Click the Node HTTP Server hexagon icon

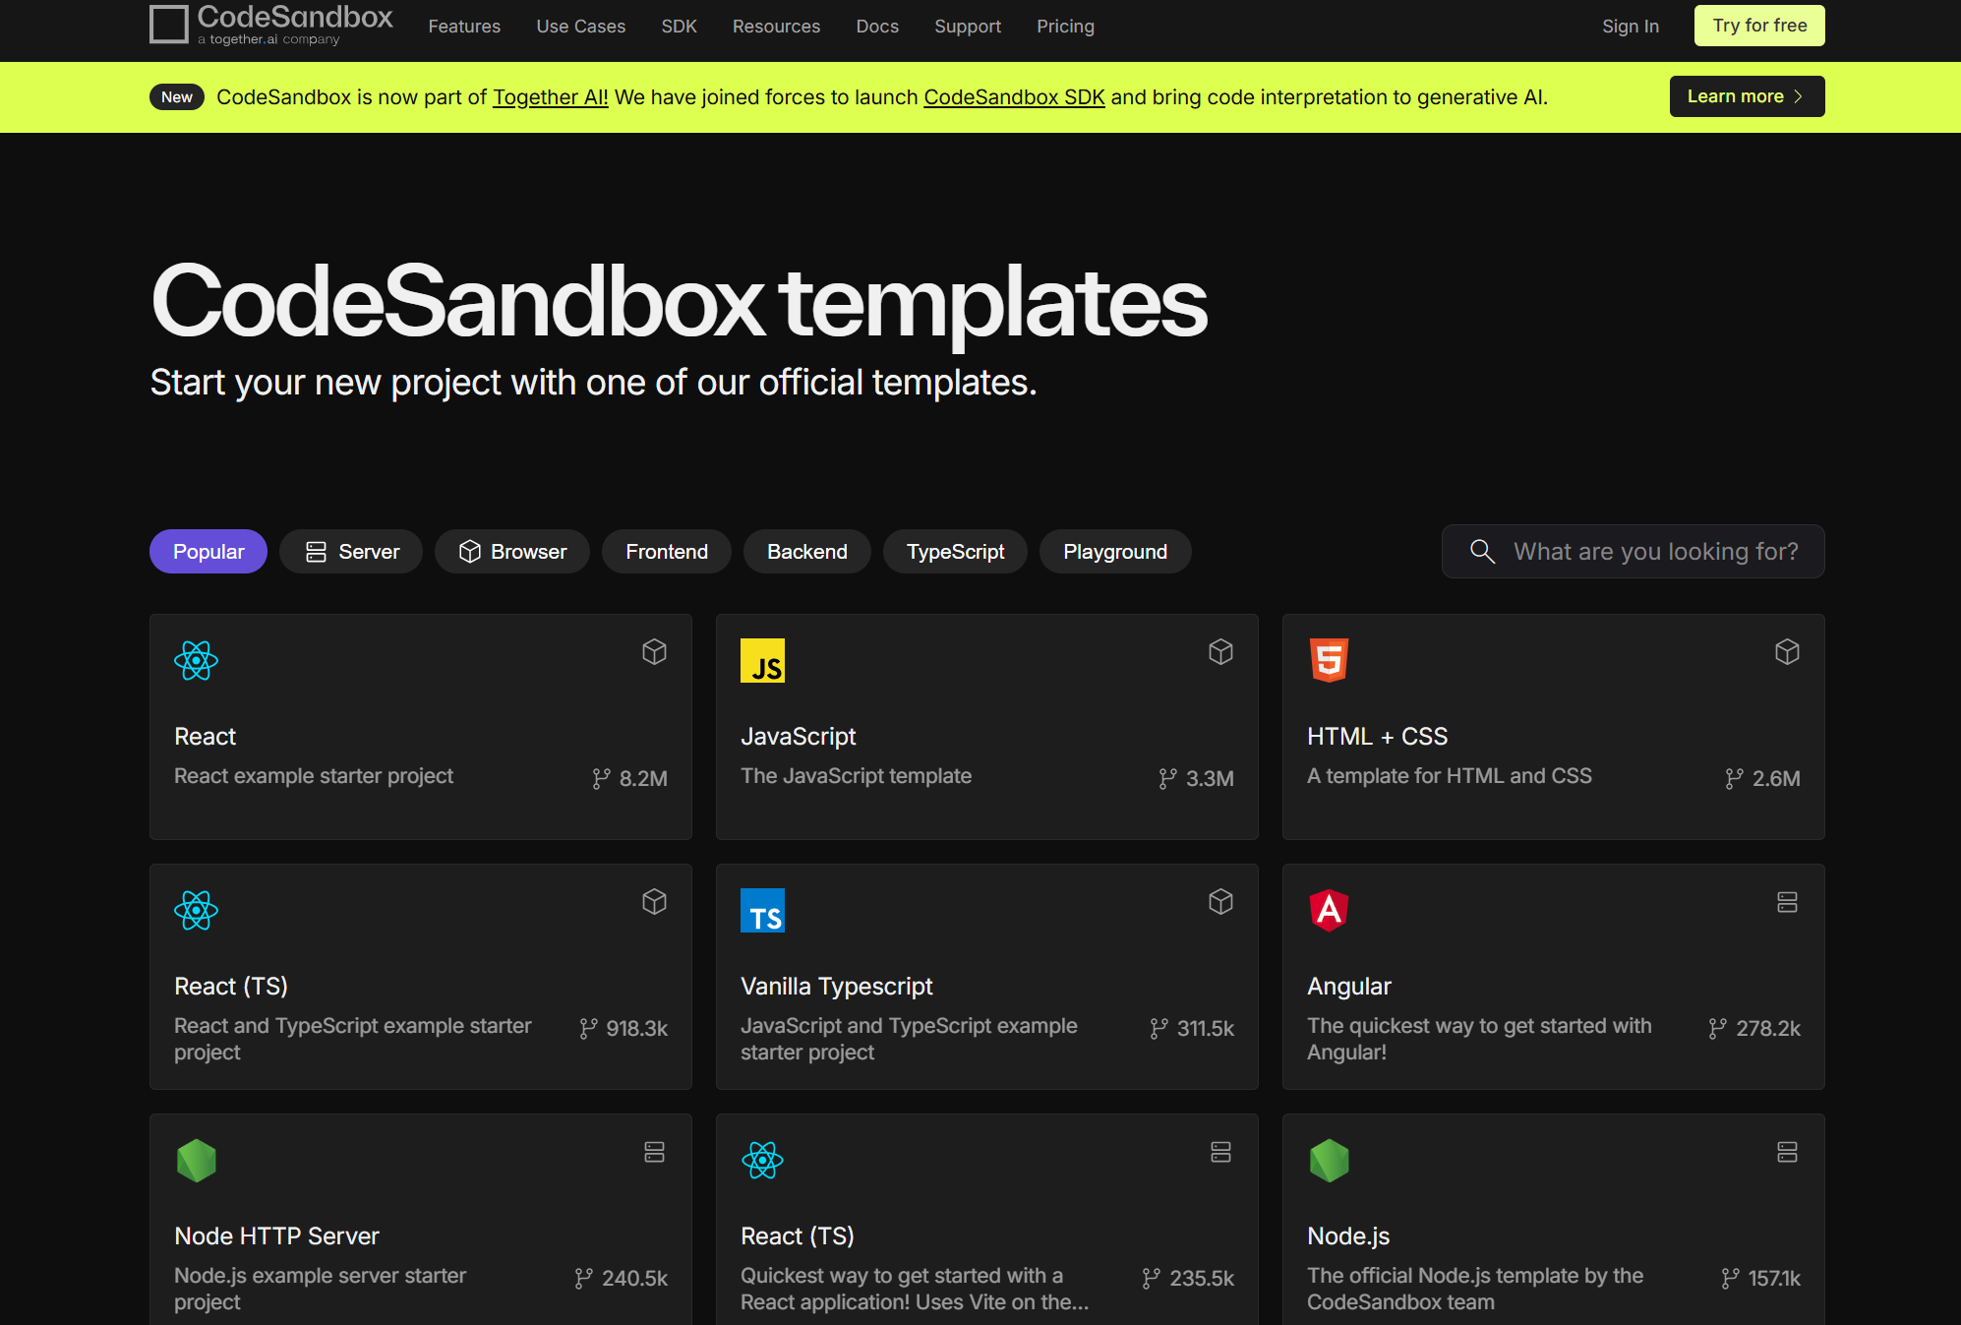(x=196, y=1160)
